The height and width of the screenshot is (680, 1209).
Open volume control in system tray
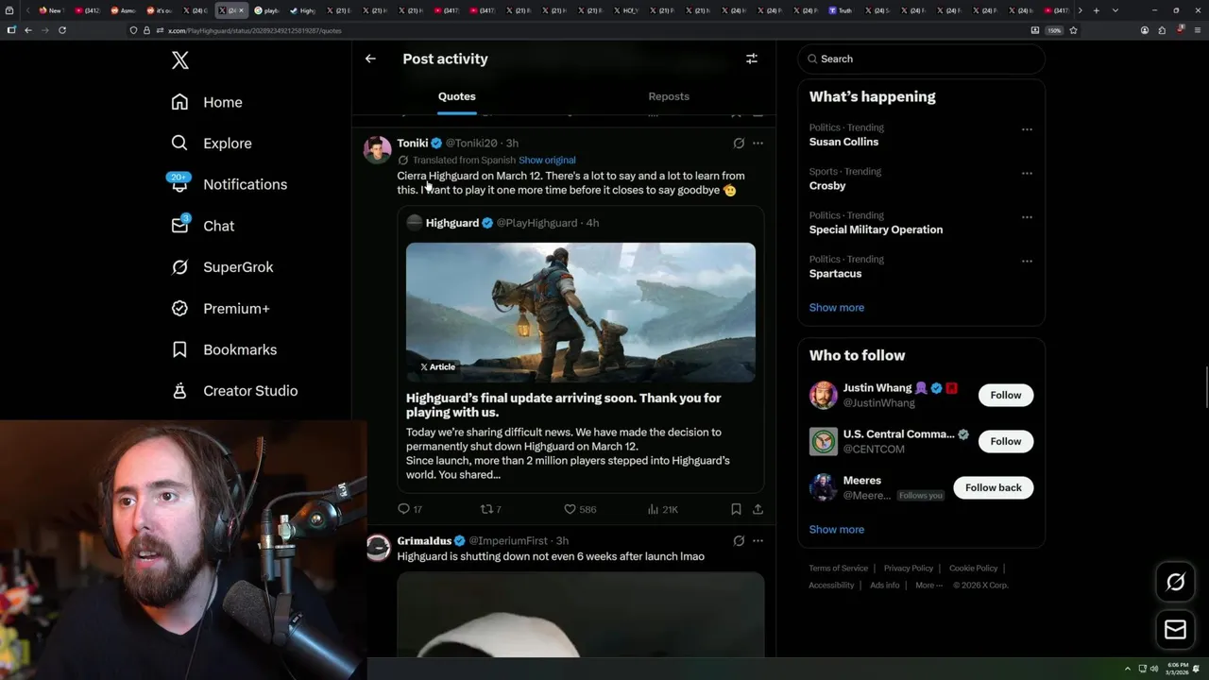pyautogui.click(x=1153, y=669)
